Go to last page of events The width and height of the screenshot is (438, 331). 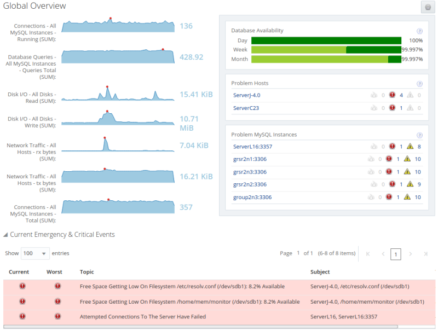(425, 254)
